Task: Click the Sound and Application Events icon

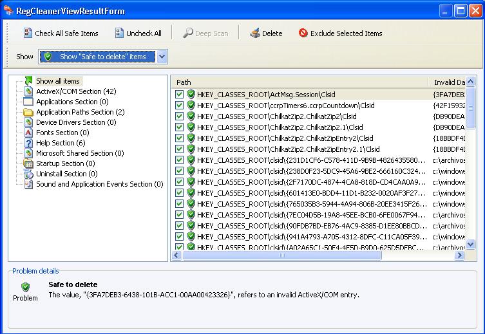Action: tap(28, 184)
